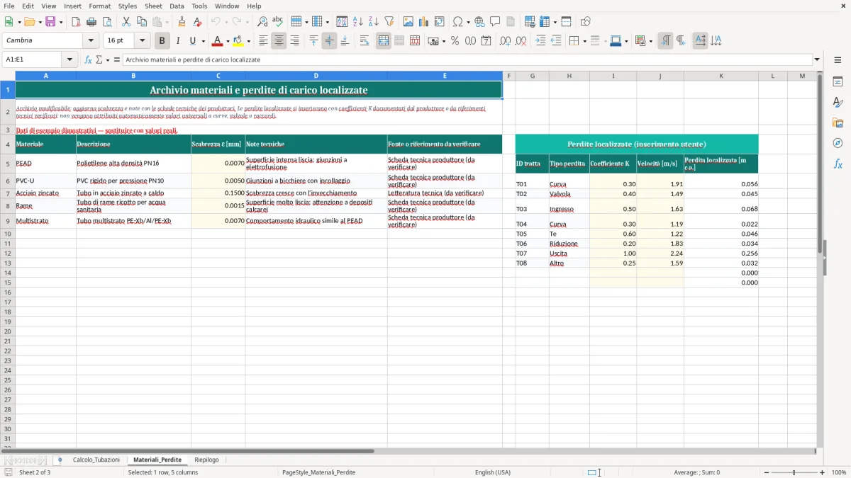Activate Clone Formatting paintbrush
The width and height of the screenshot is (851, 478).
[x=182, y=22]
